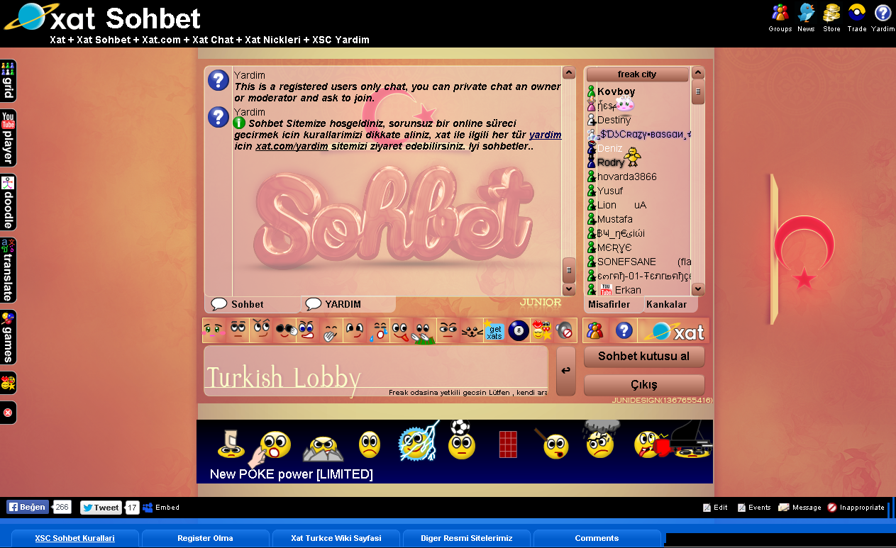Click the Message link in footer

tap(800, 508)
